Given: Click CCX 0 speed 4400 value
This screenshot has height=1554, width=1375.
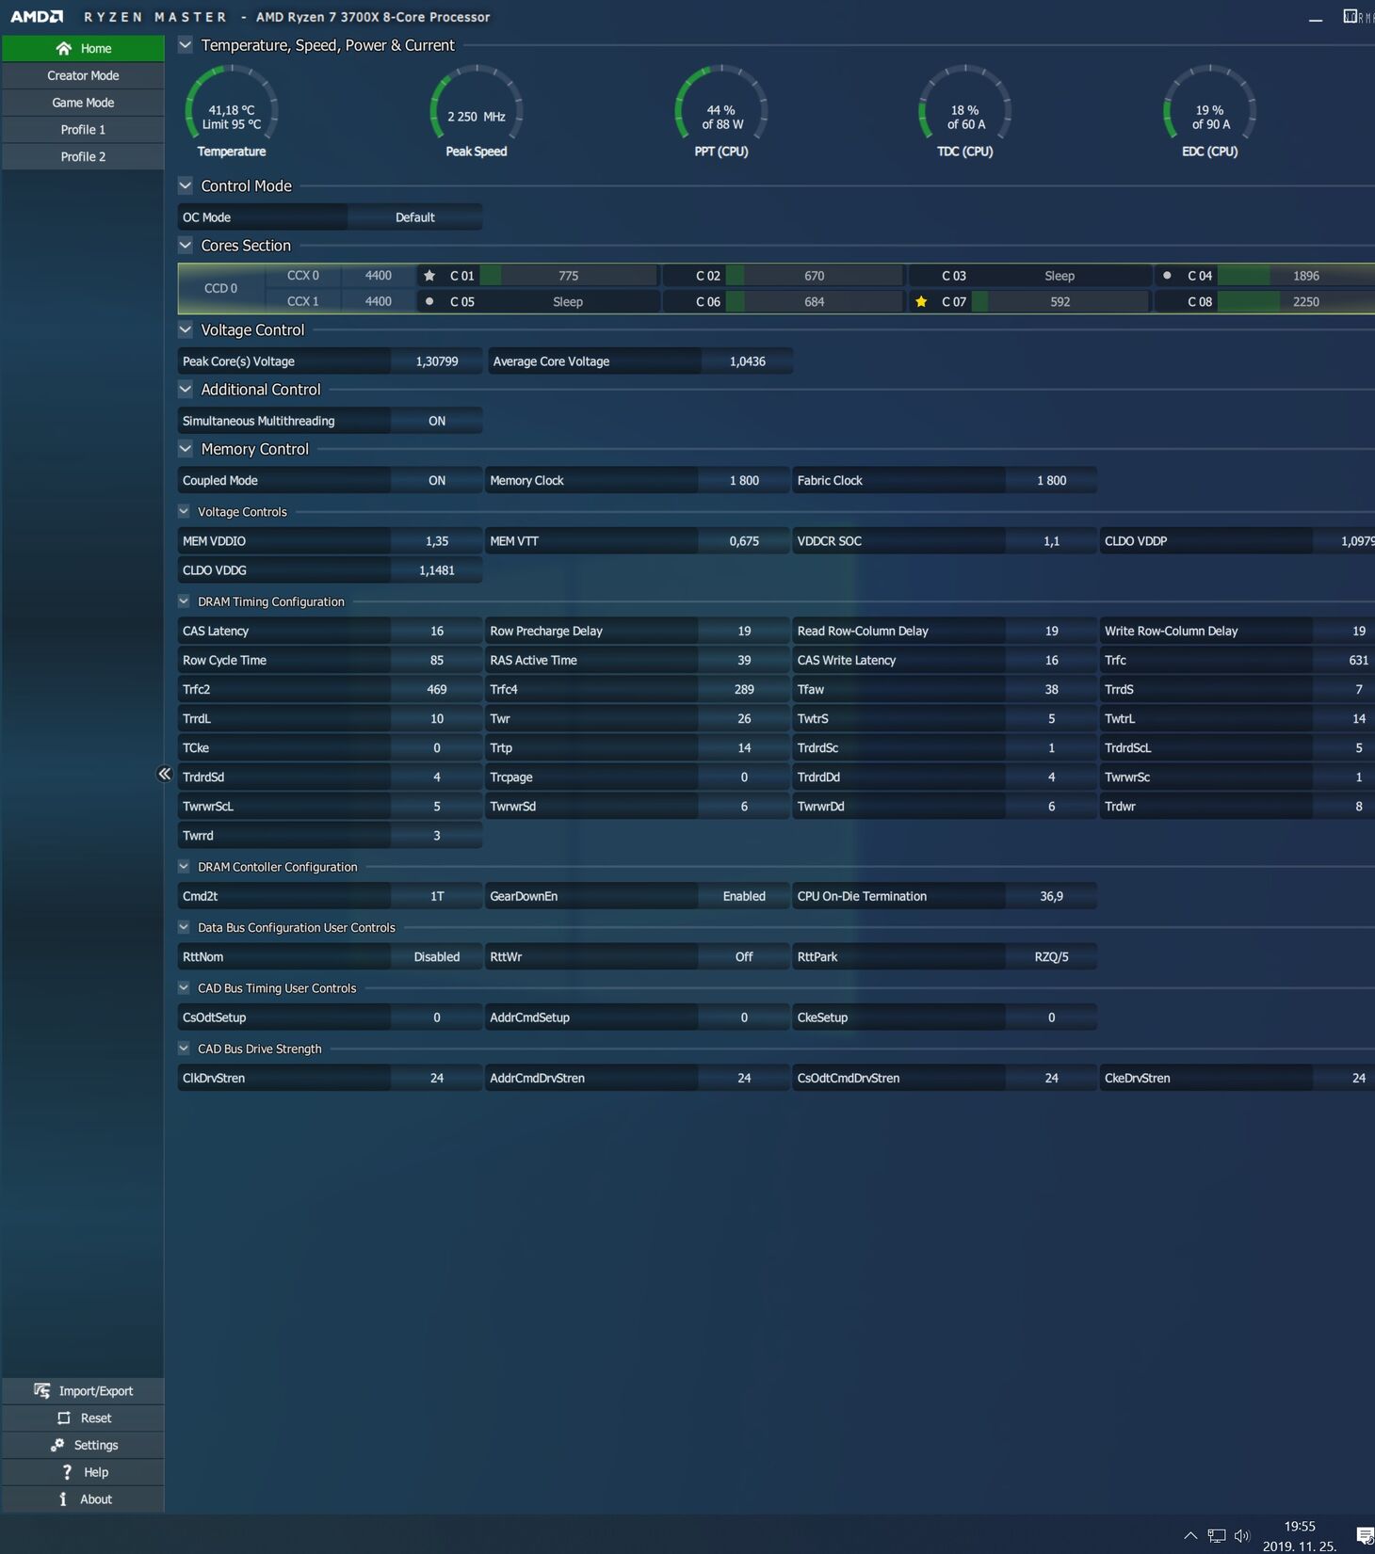Looking at the screenshot, I should coord(379,276).
